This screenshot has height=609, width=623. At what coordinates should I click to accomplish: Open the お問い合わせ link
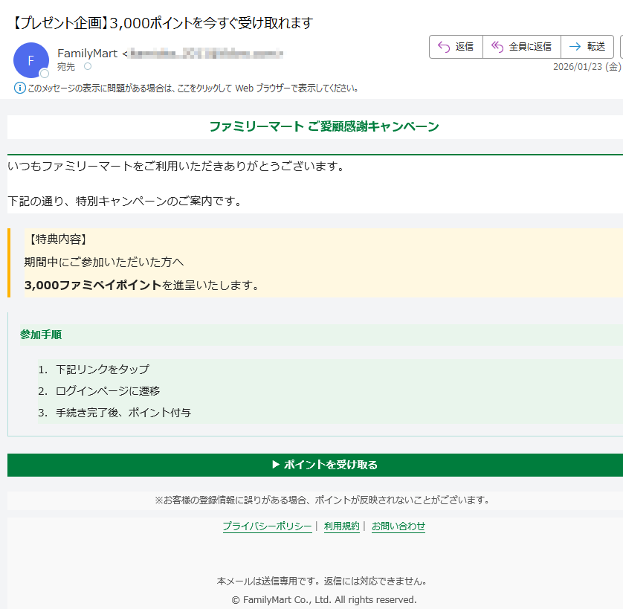398,526
